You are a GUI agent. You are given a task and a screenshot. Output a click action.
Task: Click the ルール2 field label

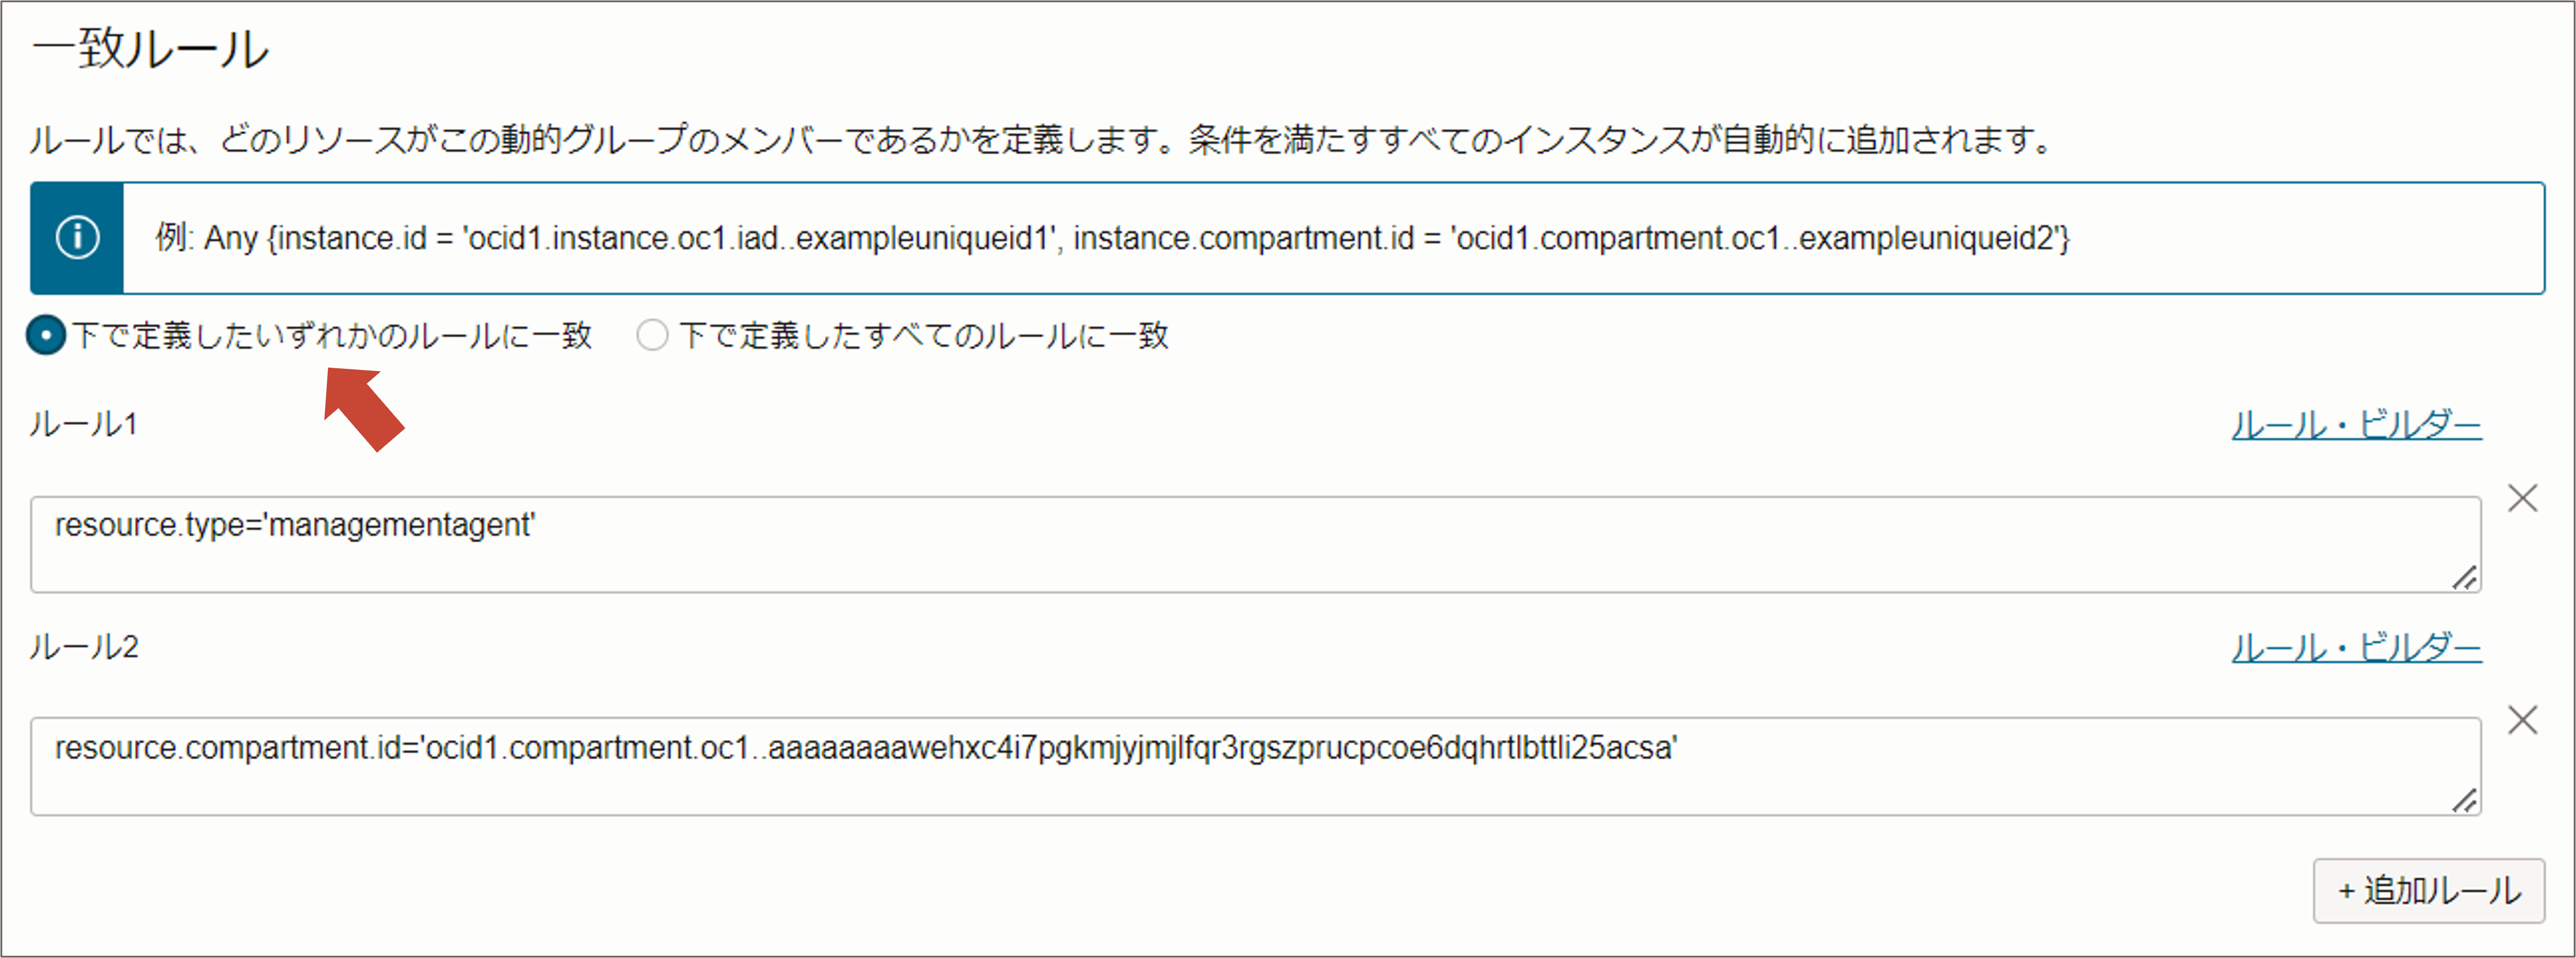84,647
